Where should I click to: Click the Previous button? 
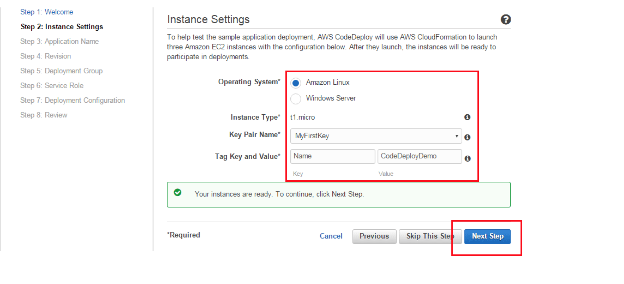point(374,236)
